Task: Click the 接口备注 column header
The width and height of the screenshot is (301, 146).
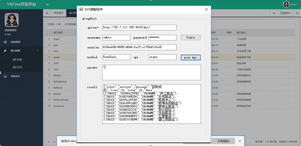Action: click(x=242, y=33)
